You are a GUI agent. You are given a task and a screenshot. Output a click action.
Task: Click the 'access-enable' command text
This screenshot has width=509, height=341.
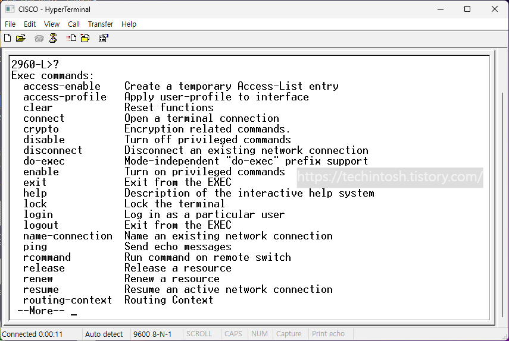coord(62,86)
